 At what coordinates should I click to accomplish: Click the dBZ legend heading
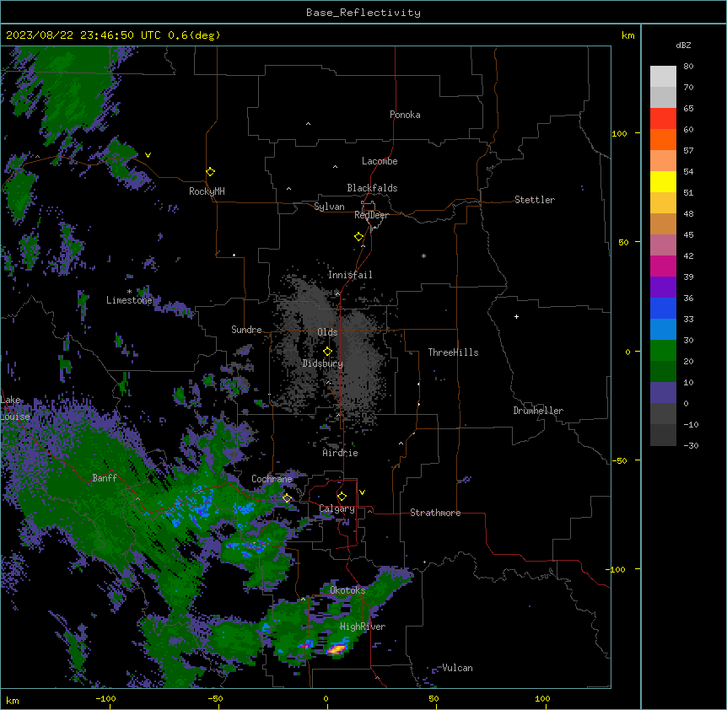click(683, 45)
